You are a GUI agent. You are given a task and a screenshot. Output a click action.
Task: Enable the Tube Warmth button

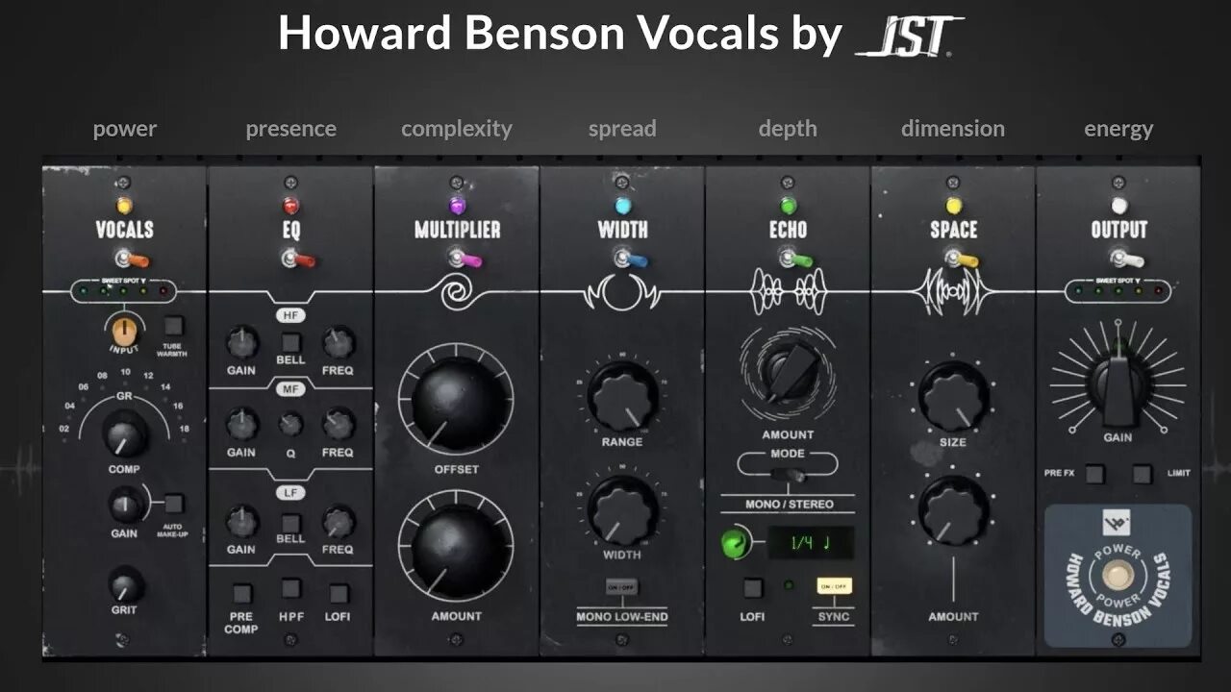tap(174, 326)
